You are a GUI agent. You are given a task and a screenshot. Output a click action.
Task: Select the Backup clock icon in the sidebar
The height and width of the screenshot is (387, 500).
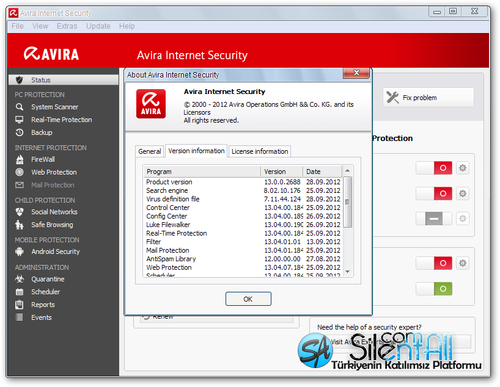pyautogui.click(x=20, y=132)
